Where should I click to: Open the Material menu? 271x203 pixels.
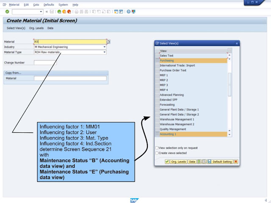14,5
